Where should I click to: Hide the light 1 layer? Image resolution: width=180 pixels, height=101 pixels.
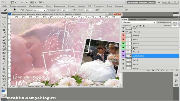tap(123, 60)
